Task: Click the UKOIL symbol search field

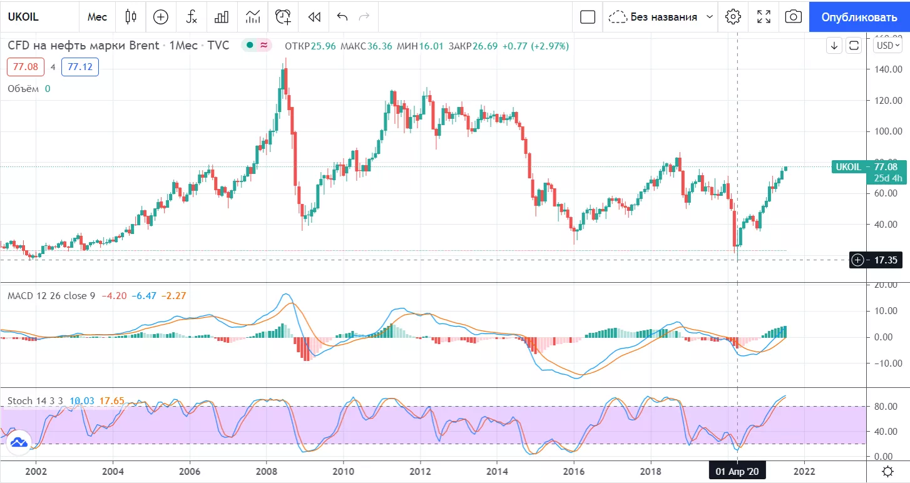Action: pos(39,17)
